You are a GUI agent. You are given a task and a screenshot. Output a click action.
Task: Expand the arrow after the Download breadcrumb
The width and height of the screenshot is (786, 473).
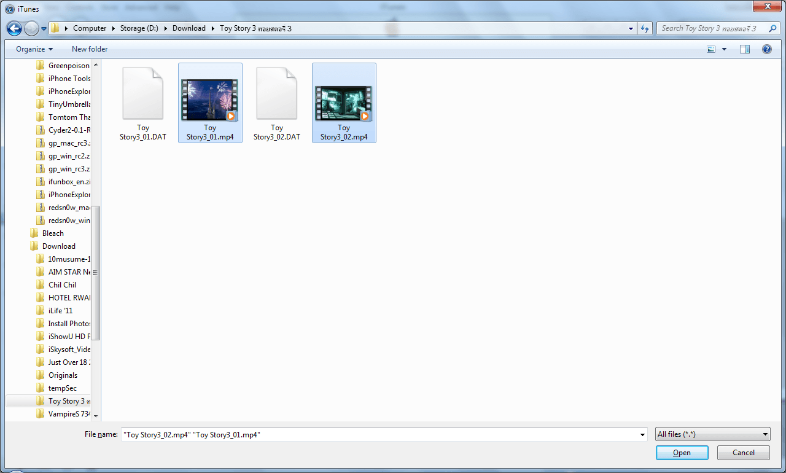tap(214, 28)
